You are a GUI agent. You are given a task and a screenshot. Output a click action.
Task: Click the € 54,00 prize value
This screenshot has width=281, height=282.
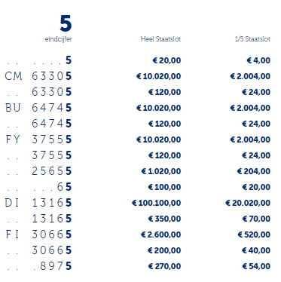256,266
